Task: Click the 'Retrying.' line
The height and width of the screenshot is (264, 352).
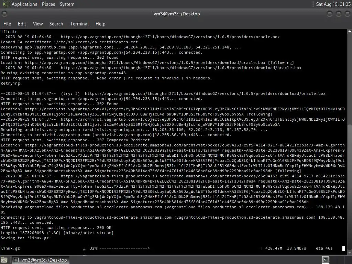Action: click(11, 83)
